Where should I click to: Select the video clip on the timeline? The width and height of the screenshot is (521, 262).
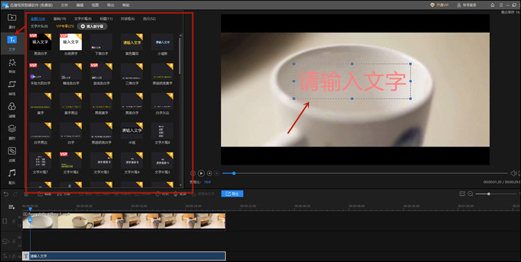[x=124, y=220]
